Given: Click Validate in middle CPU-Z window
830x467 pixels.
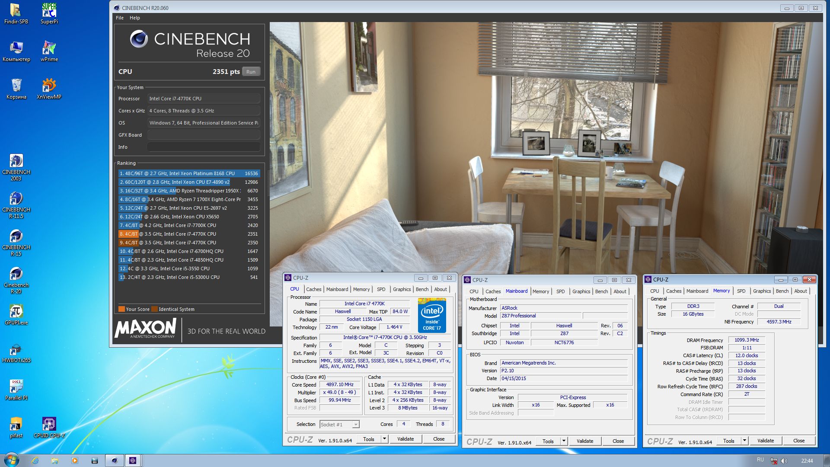Looking at the screenshot, I should point(585,441).
